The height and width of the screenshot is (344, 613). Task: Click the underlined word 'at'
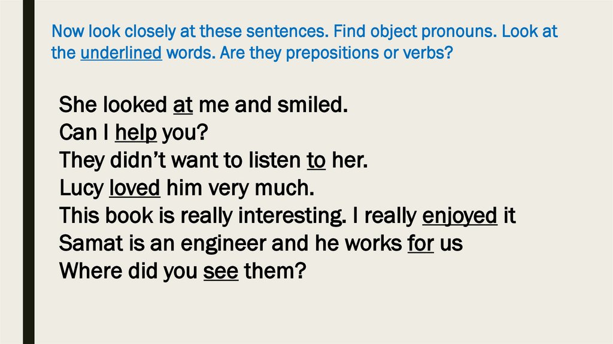183,105
